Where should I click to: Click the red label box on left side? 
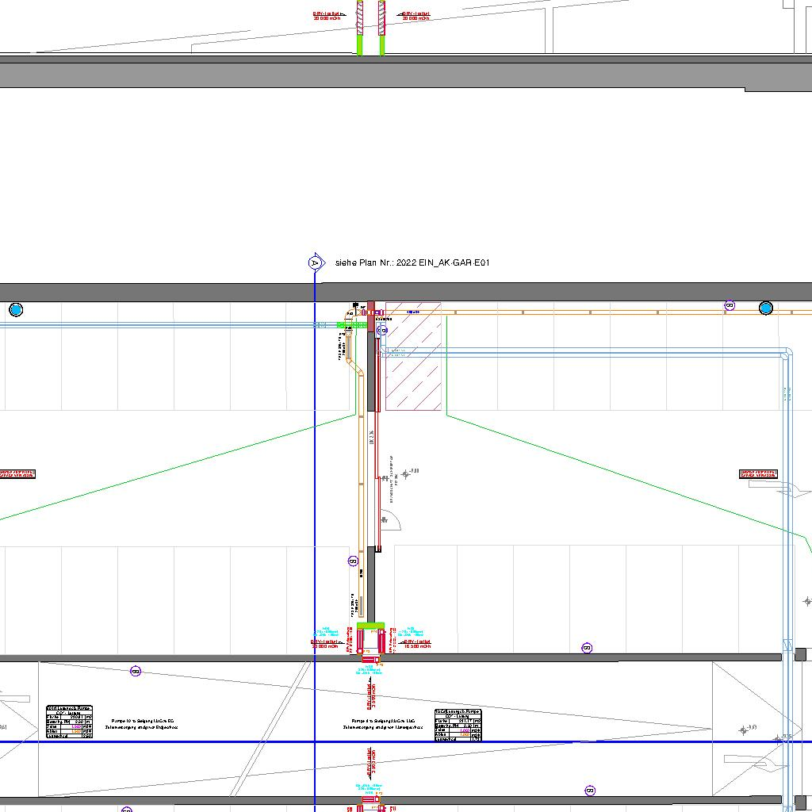[x=17, y=474]
